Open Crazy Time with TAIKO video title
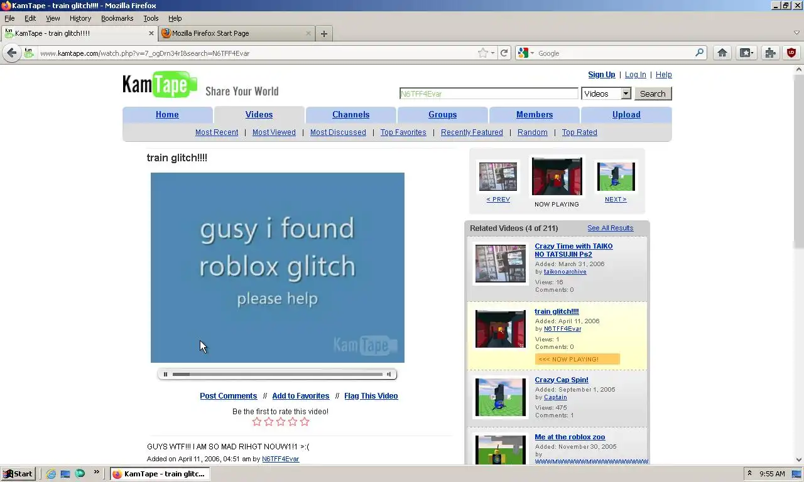804x482 pixels. click(x=573, y=250)
